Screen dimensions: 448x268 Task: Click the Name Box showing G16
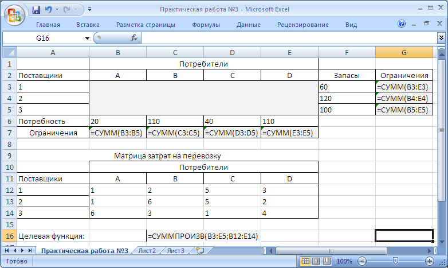point(43,38)
